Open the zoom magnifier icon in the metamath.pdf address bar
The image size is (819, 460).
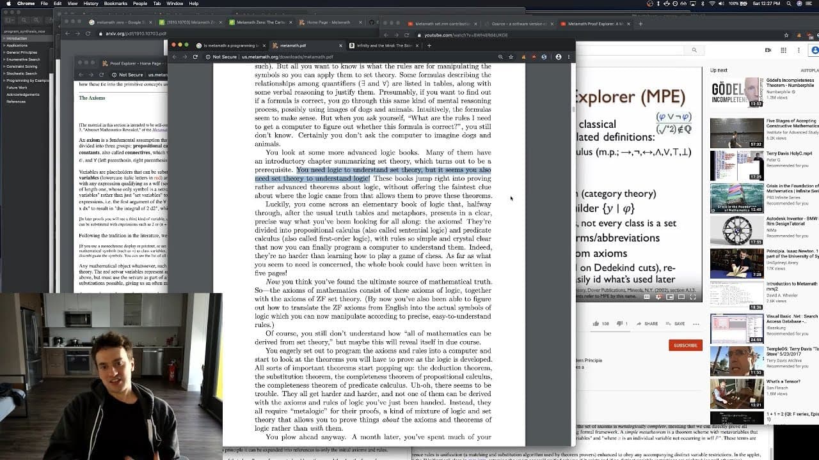(x=500, y=57)
